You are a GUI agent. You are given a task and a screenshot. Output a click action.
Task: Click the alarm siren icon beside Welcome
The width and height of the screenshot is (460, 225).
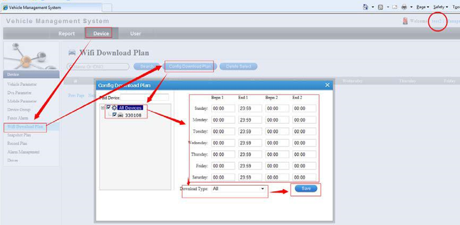click(405, 21)
